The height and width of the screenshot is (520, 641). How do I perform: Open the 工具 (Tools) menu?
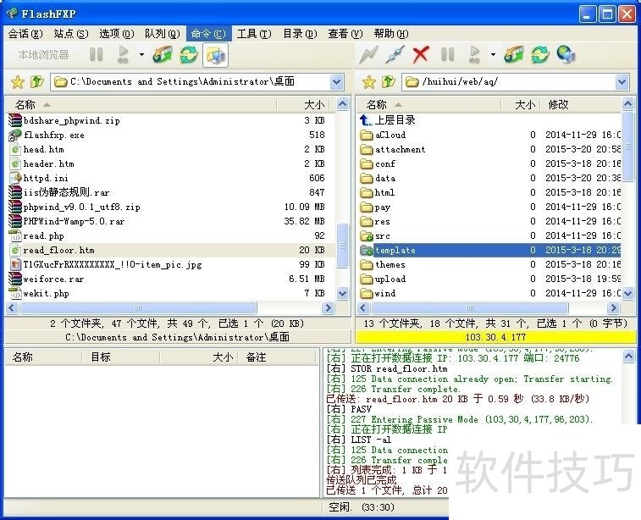(253, 34)
